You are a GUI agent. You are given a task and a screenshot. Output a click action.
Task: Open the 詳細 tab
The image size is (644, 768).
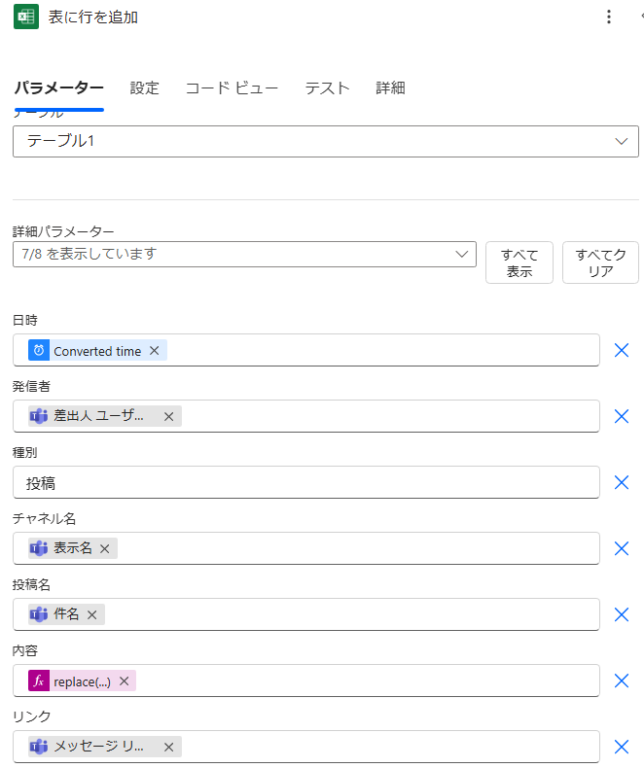click(x=390, y=88)
